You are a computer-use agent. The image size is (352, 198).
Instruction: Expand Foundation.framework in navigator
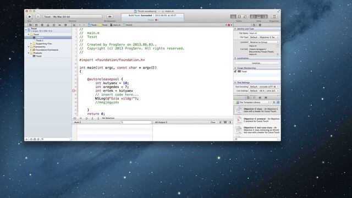(31, 50)
